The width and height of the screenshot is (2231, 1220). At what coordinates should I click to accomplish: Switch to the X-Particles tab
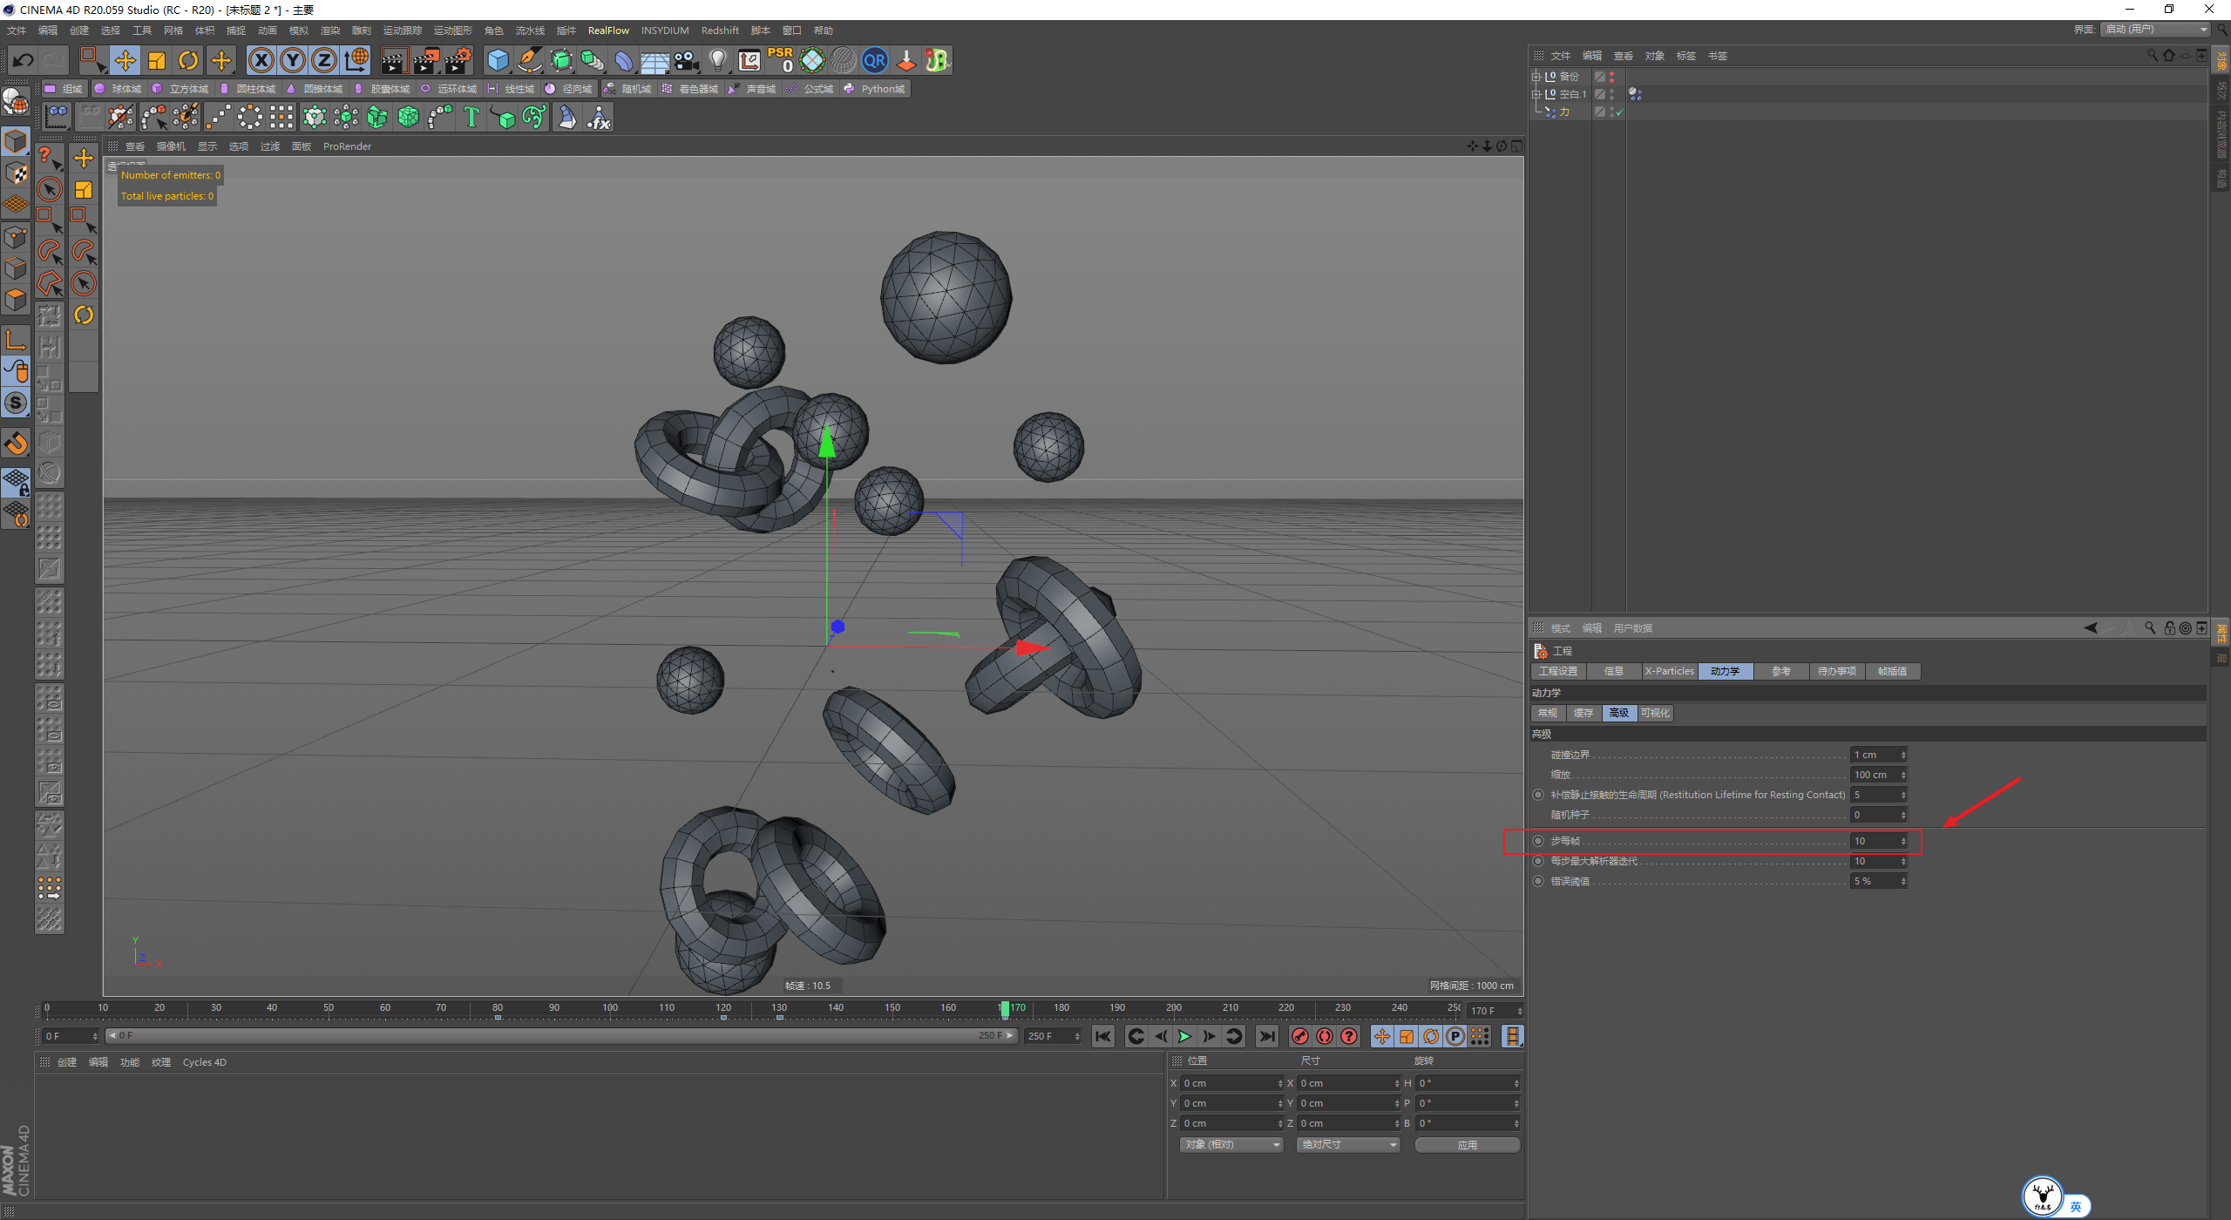click(x=1669, y=671)
